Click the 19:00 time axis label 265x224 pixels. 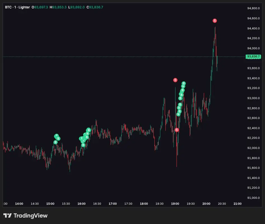[175, 204]
